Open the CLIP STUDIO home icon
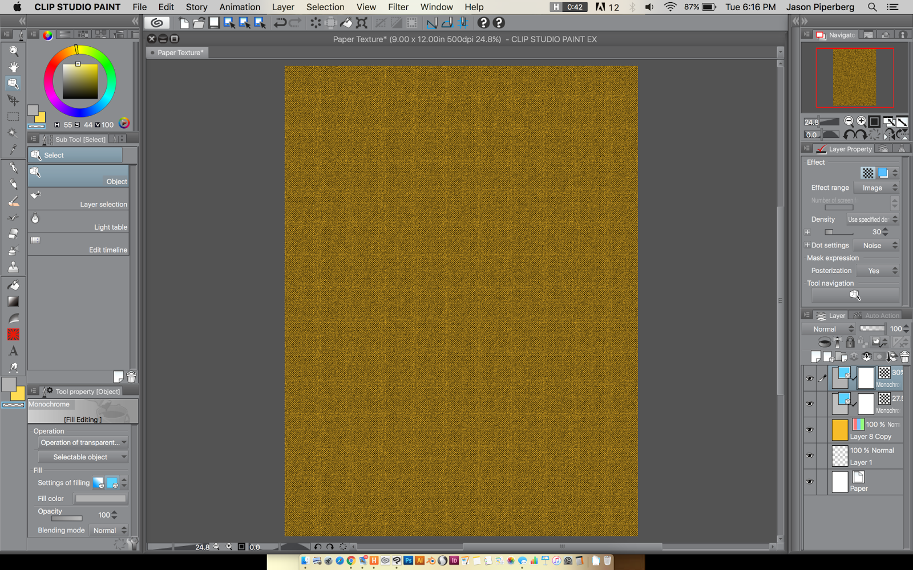Screen dimensions: 913x570 (x=157, y=22)
